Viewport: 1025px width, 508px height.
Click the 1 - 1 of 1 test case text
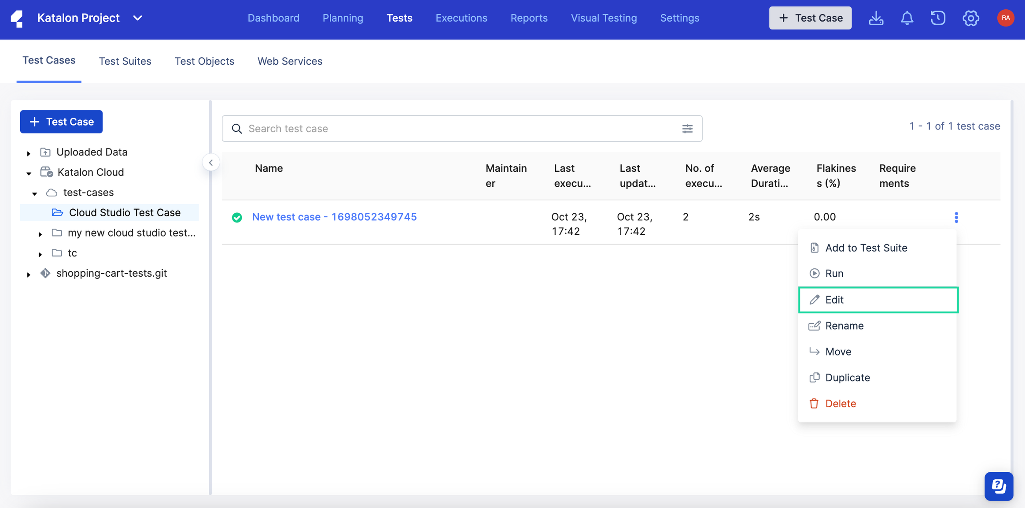pyautogui.click(x=955, y=126)
